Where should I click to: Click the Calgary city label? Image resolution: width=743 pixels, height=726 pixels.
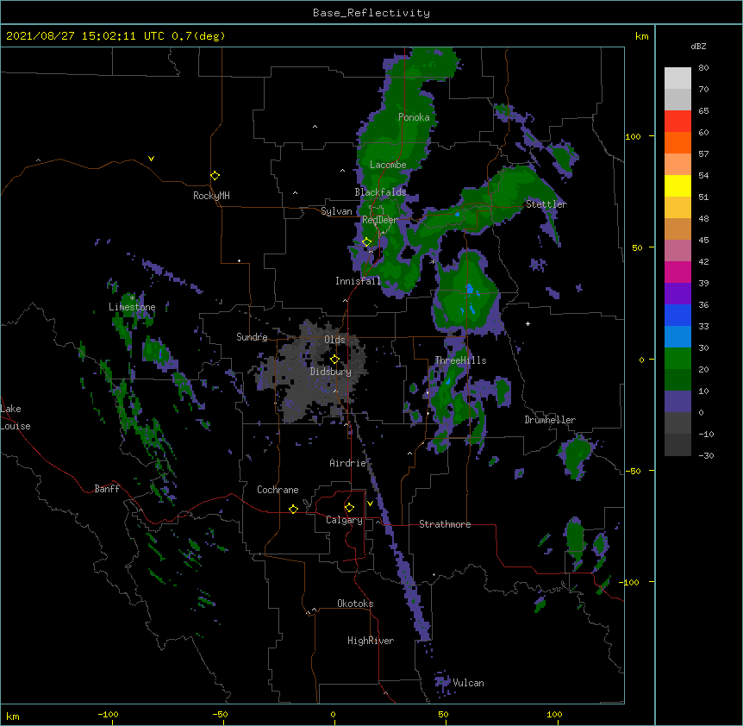[x=345, y=520]
